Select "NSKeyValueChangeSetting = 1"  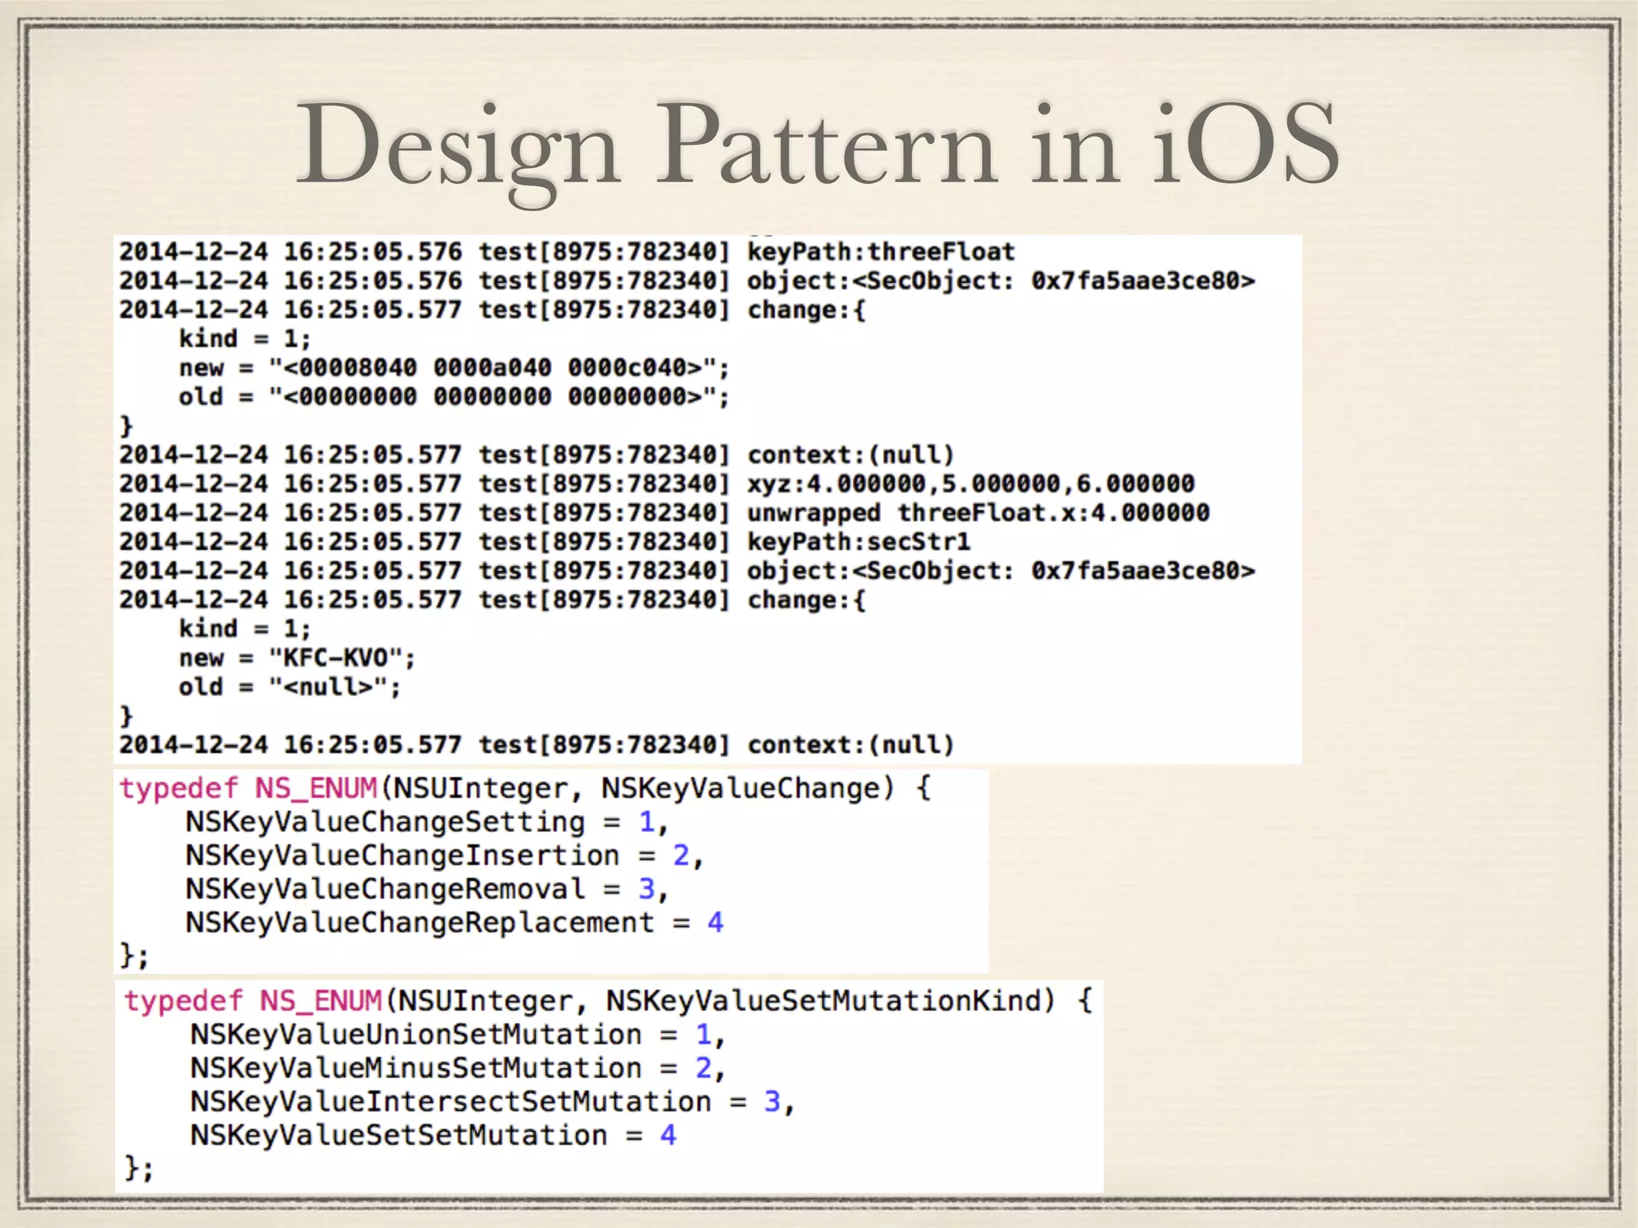click(427, 823)
